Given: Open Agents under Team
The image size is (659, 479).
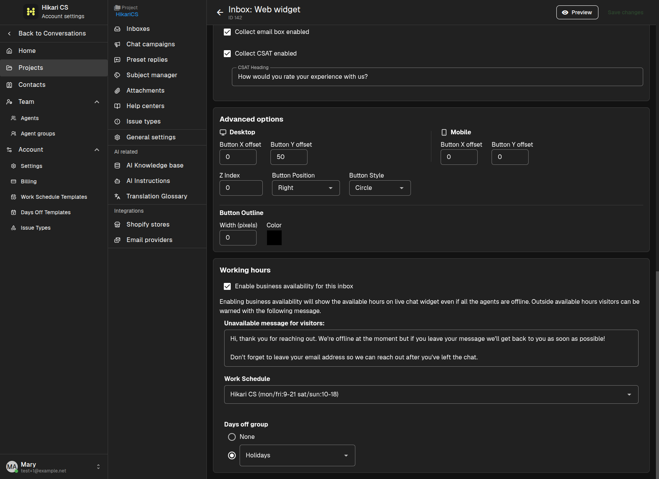Looking at the screenshot, I should 54,118.
